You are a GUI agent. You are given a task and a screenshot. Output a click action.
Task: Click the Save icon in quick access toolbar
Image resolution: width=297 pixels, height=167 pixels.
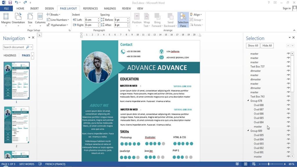pyautogui.click(x=10, y=3)
